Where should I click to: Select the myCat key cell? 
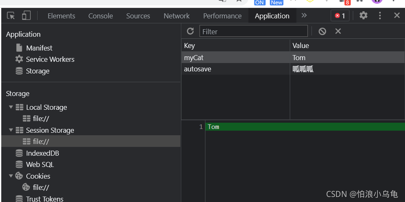(235, 57)
